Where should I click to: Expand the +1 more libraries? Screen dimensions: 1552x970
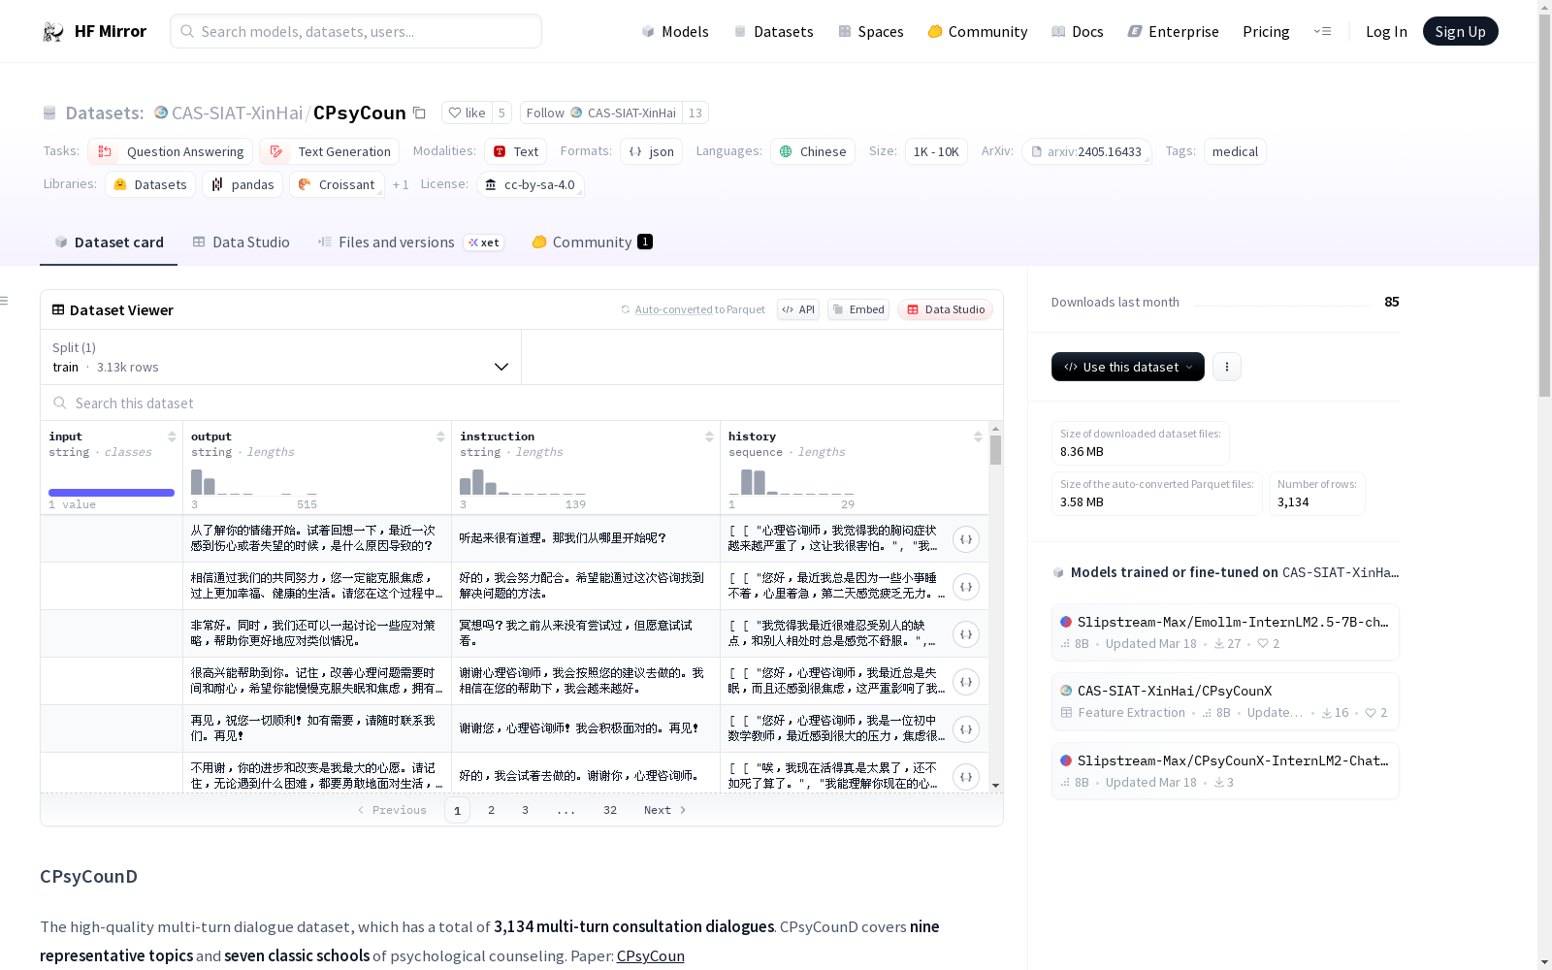(x=401, y=184)
